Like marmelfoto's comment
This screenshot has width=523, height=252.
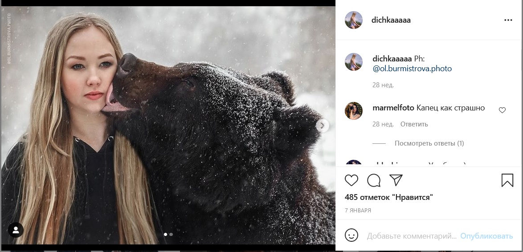[x=502, y=110]
